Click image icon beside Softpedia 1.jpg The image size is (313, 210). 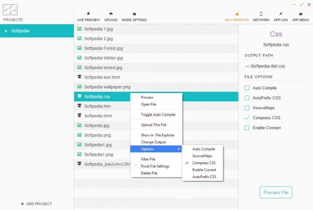click(x=80, y=29)
